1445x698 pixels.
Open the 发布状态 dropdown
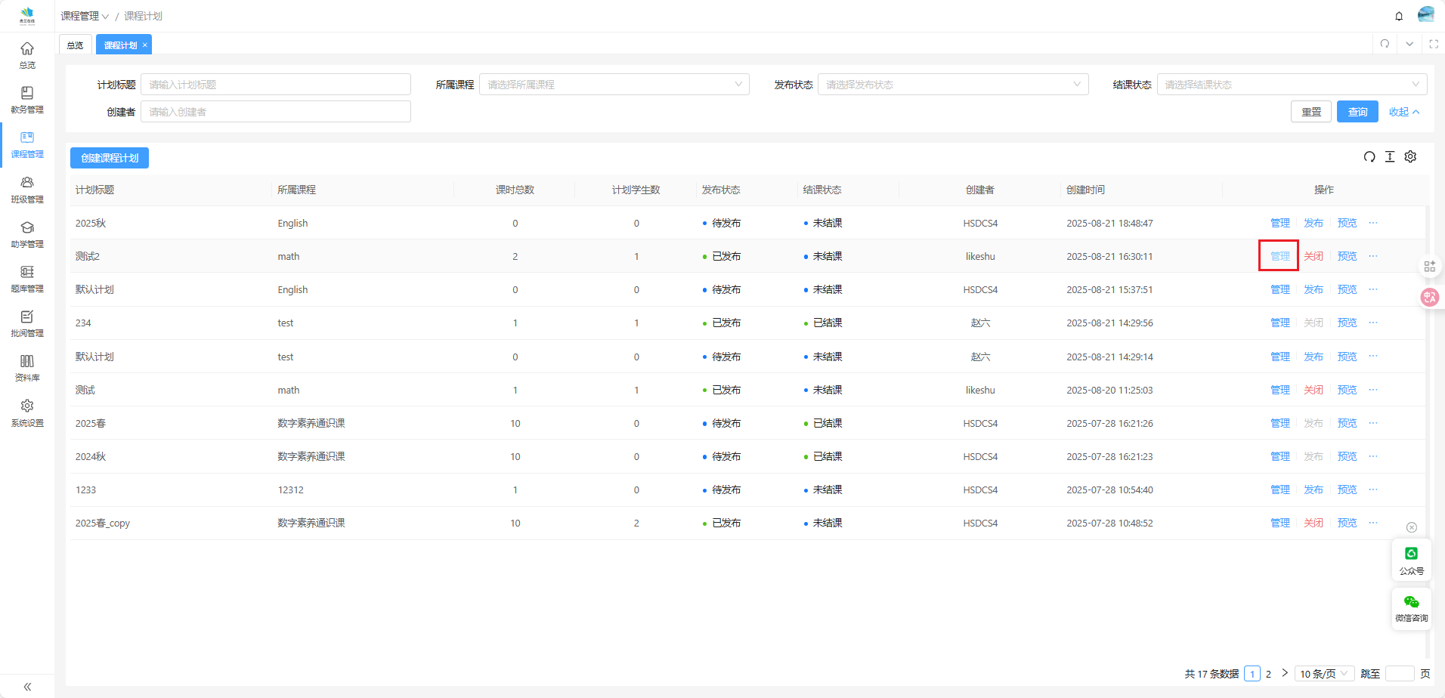coord(952,85)
